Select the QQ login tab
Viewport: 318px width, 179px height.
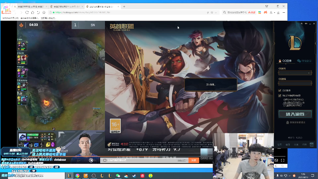pyautogui.click(x=285, y=61)
